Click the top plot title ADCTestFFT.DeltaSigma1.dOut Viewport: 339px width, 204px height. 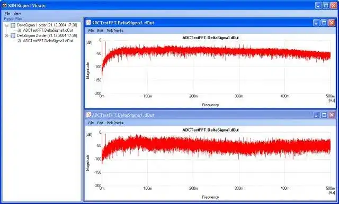210,38
